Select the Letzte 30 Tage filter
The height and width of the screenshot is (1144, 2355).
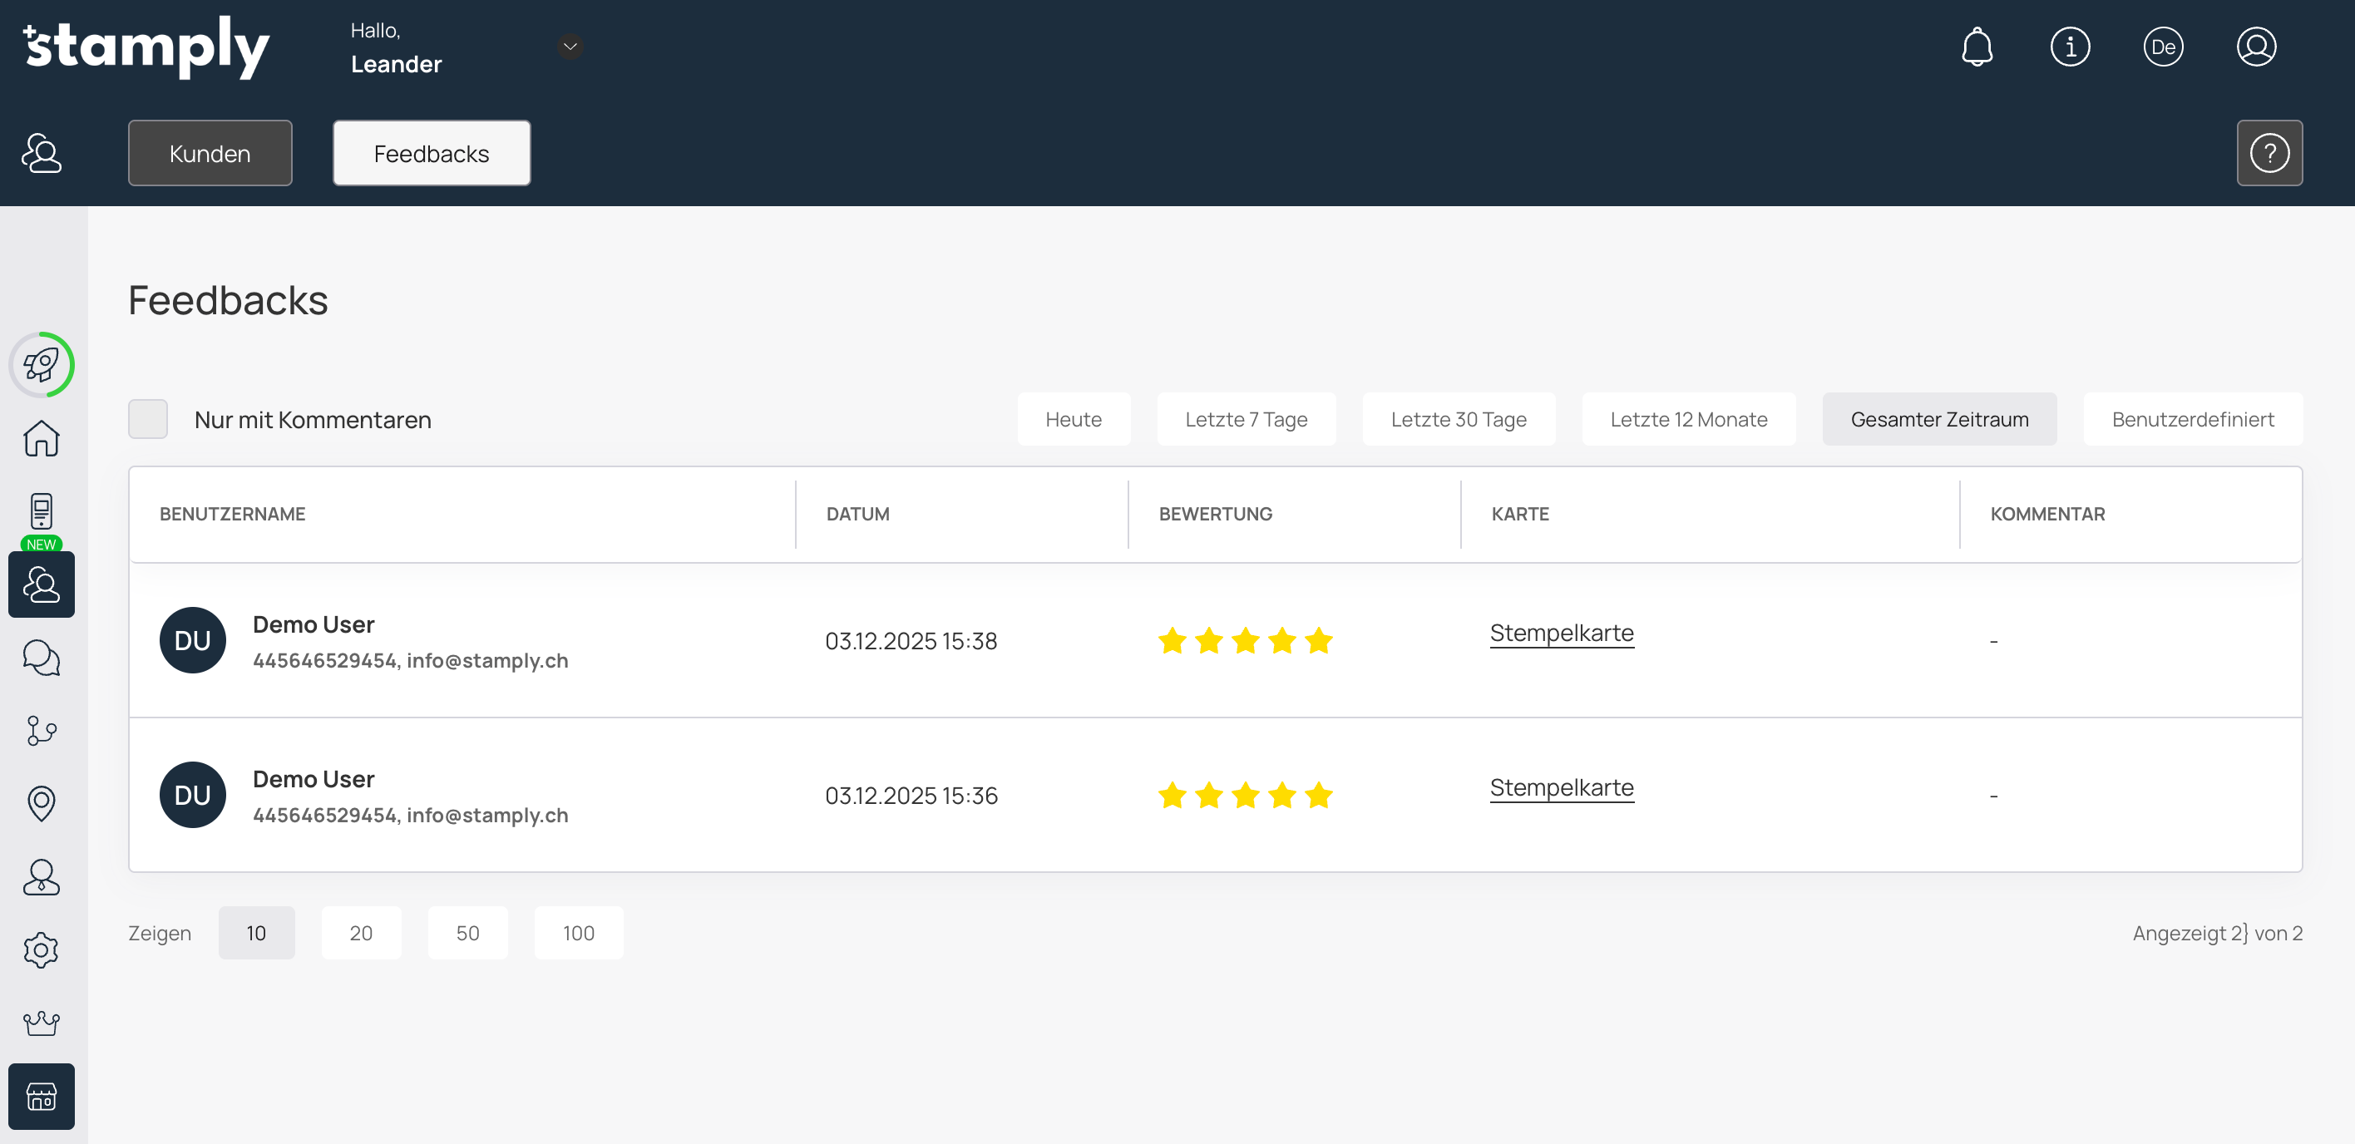point(1459,419)
